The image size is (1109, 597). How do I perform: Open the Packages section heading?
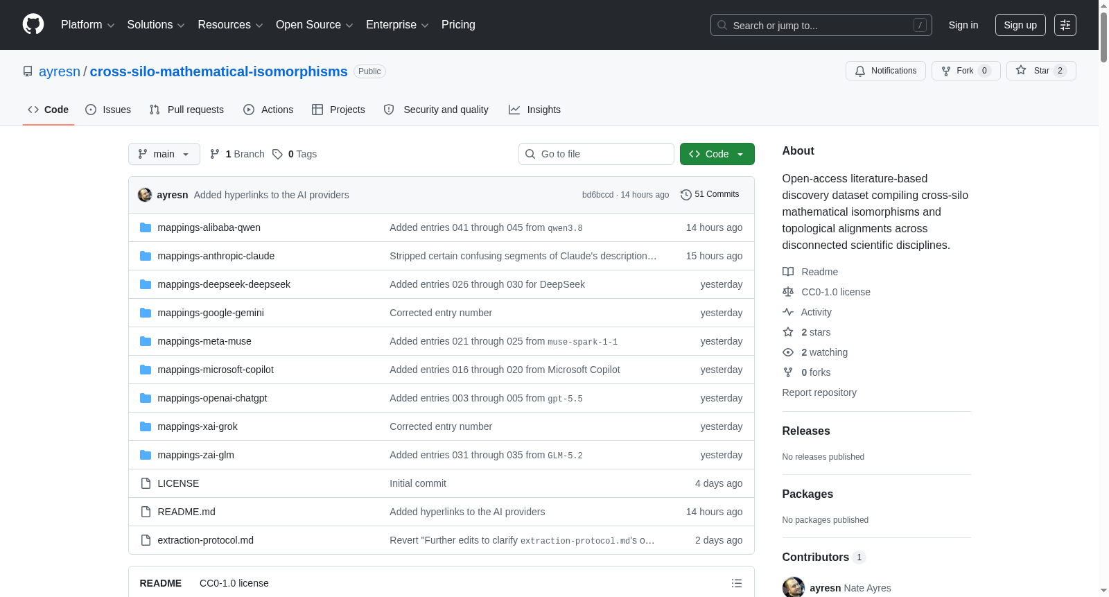pos(807,494)
